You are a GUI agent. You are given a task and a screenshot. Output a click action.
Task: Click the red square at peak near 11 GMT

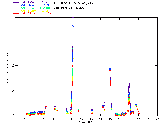click(73, 66)
